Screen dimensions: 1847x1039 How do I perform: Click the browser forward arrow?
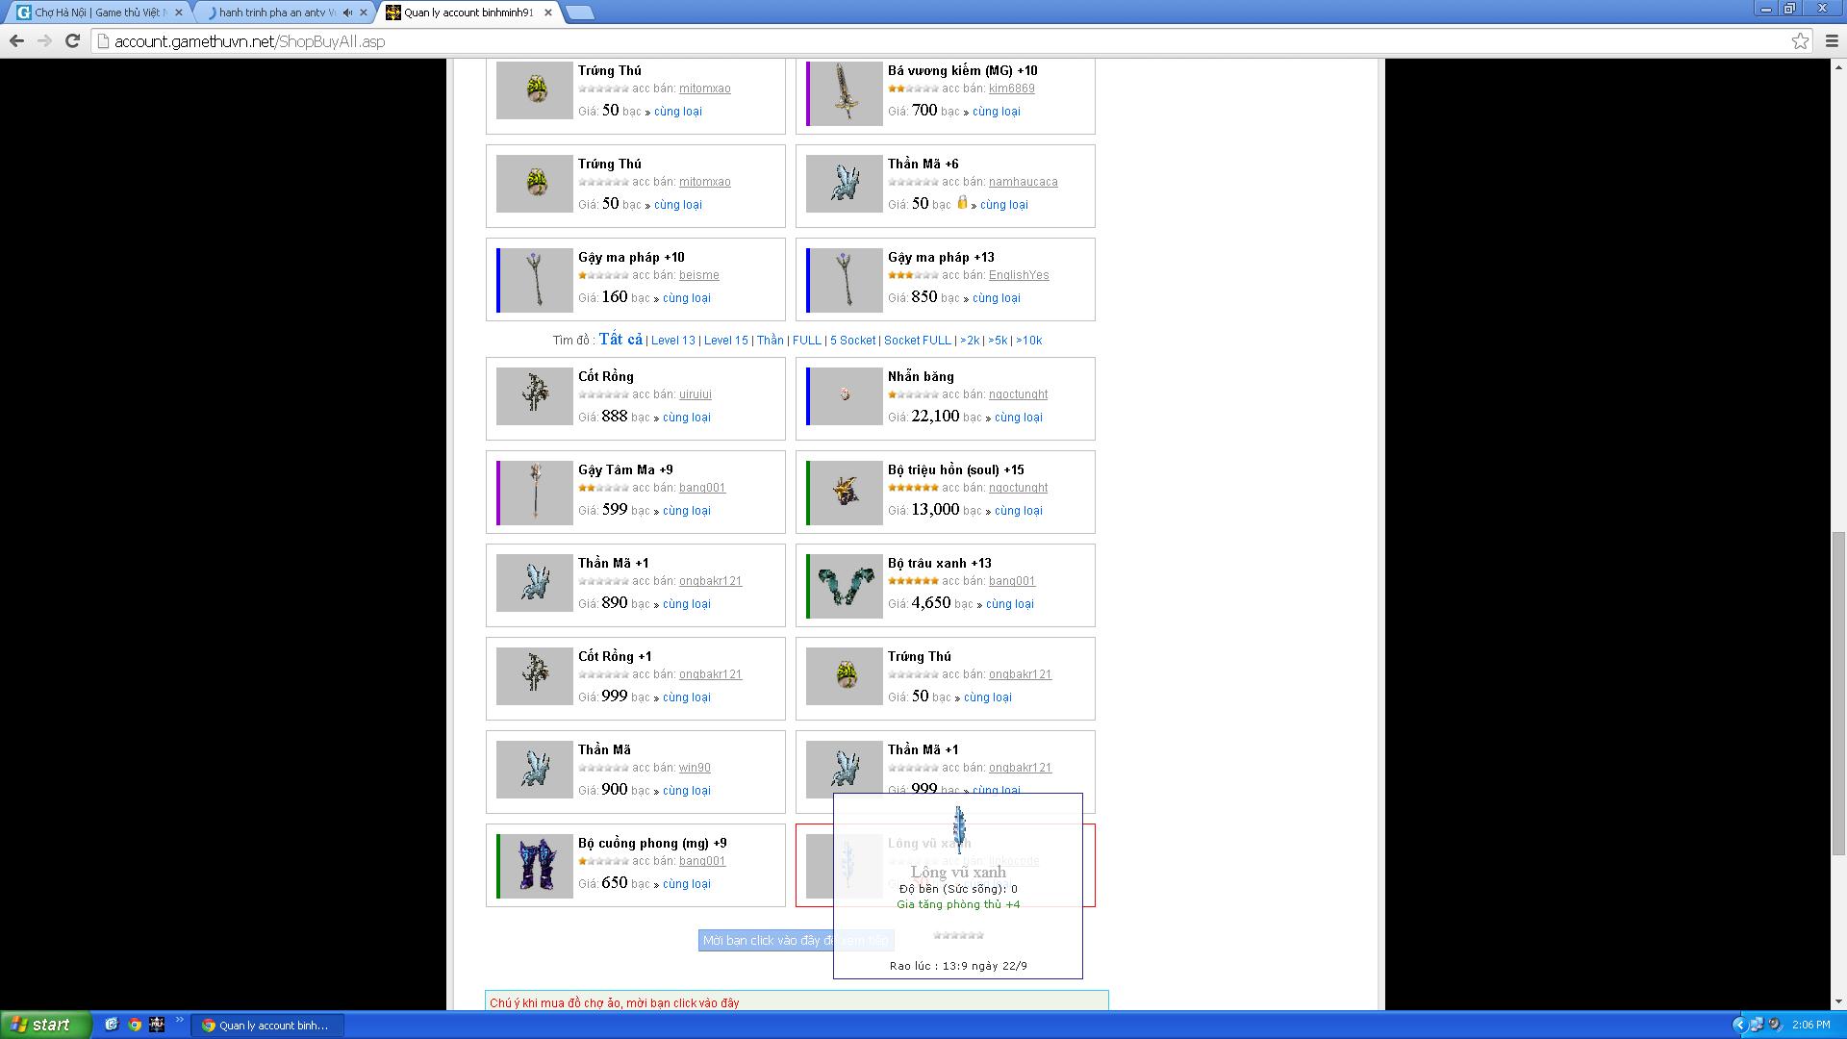click(x=44, y=40)
